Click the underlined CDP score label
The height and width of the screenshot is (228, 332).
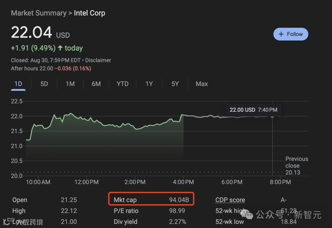pos(230,200)
